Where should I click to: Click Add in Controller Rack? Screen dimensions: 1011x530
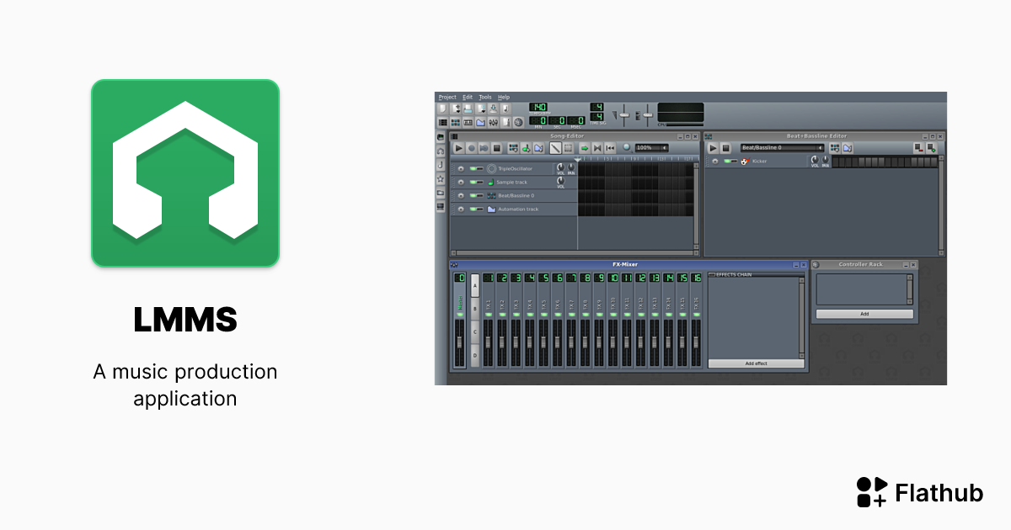864,314
